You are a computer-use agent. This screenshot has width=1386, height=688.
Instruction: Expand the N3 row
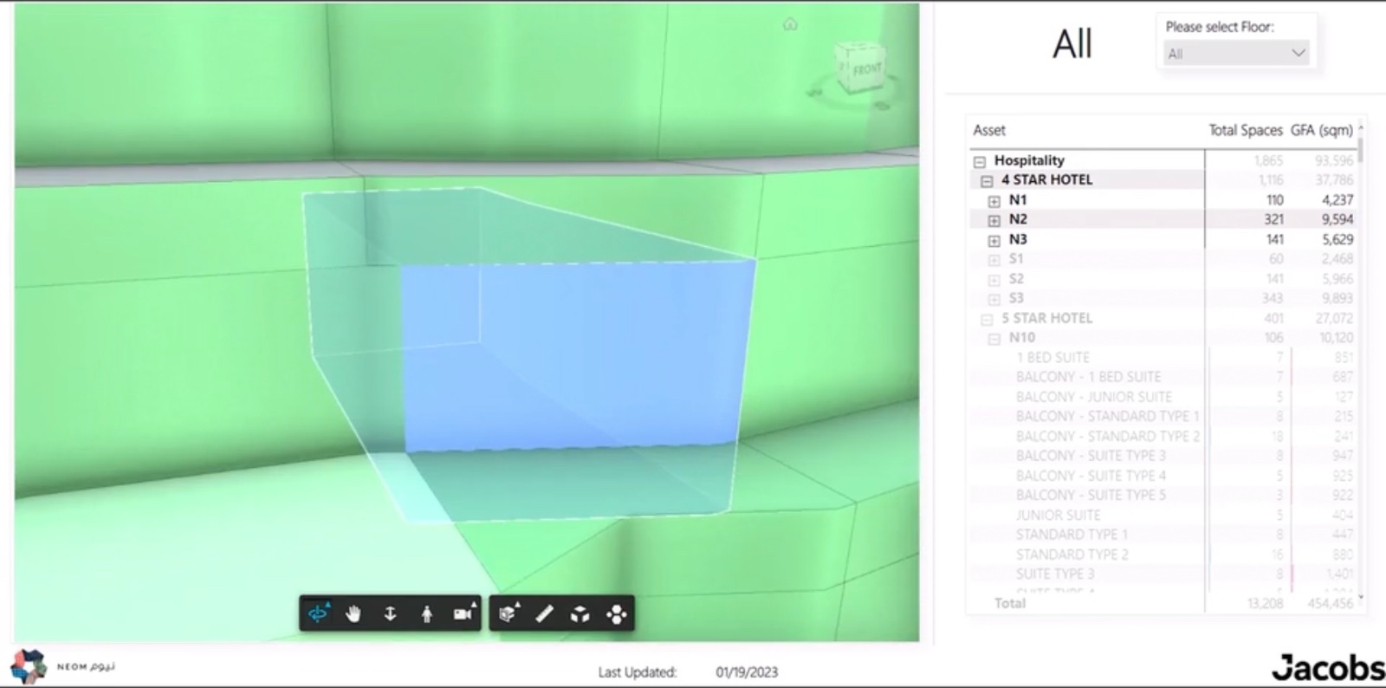pos(994,240)
